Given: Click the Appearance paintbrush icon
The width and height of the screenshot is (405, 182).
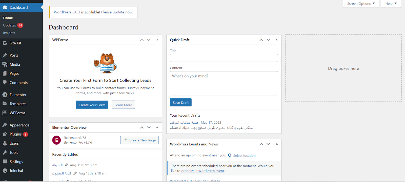Looking at the screenshot, I should (x=5, y=125).
